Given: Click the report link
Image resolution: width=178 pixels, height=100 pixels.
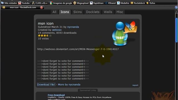Looking at the screenshot, I should (135, 85).
